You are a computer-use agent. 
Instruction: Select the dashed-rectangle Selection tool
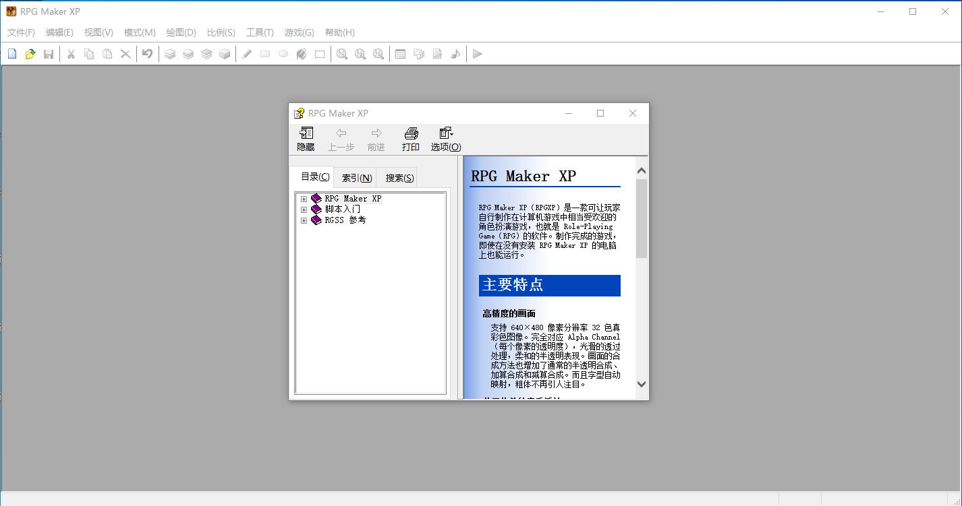tap(320, 54)
